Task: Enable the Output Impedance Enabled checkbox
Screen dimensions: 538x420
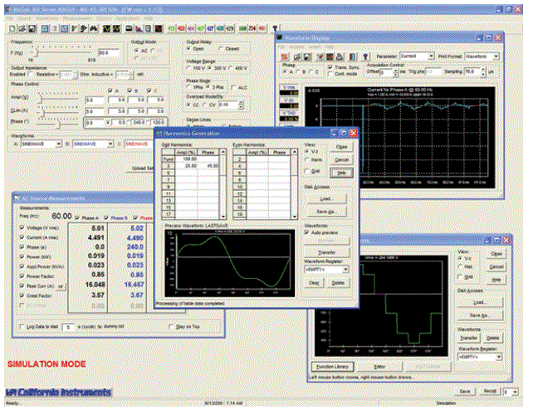Action: click(31, 74)
